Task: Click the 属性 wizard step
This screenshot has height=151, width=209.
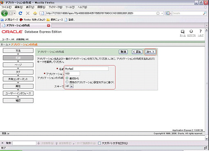Action: tap(18, 86)
